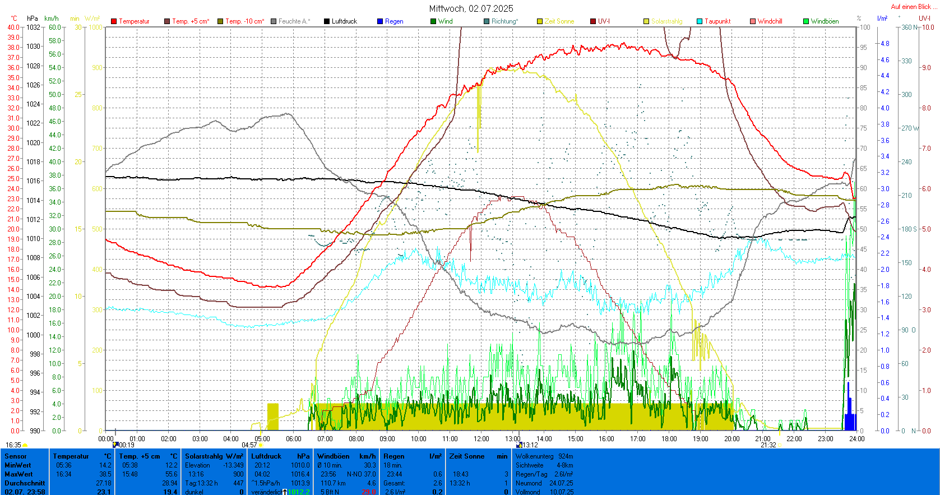Screen dimensions: 940x495
Task: Click the 18:00 time axis label
Action: (669, 439)
